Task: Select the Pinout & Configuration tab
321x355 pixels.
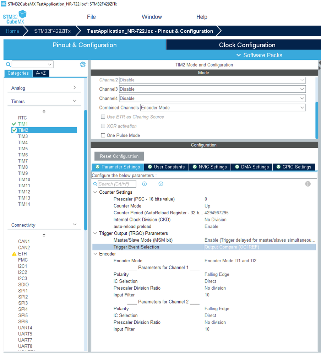Action: tap(85, 45)
